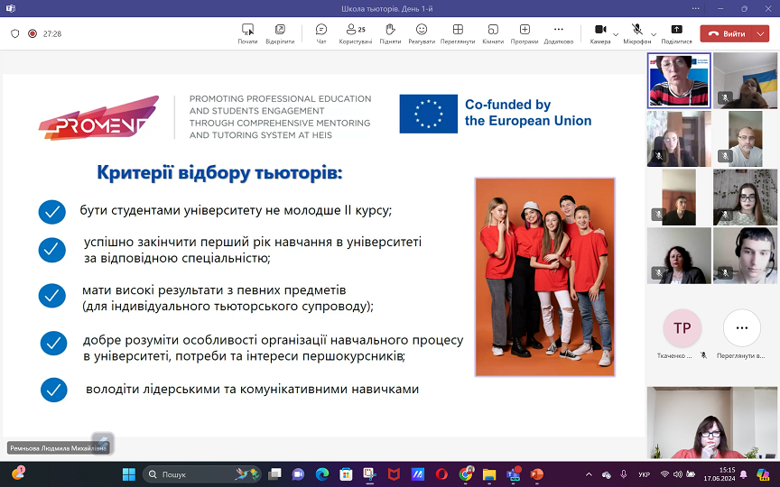This screenshot has width=780, height=487.
Task: Pop out shared content (Відкріпити)
Action: coord(280,33)
